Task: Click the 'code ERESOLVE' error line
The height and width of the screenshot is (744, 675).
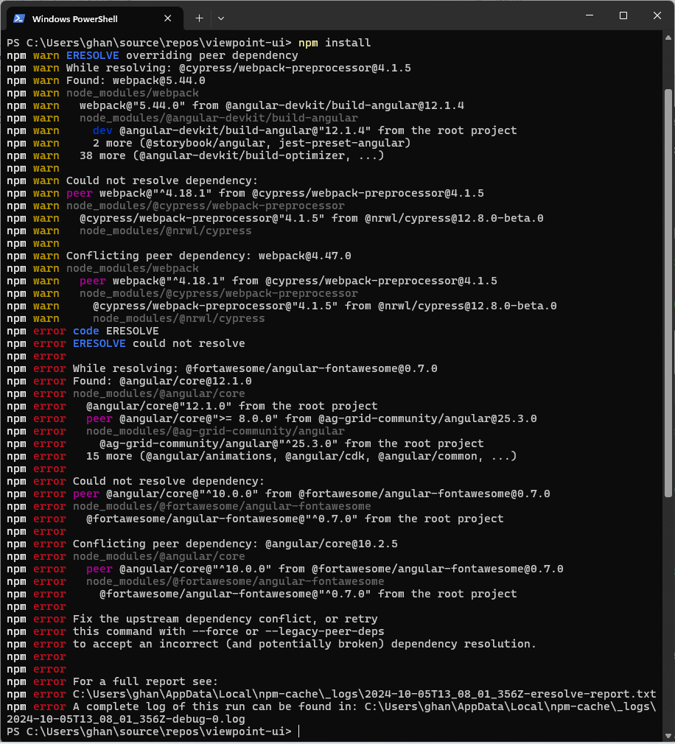Action: click(116, 331)
